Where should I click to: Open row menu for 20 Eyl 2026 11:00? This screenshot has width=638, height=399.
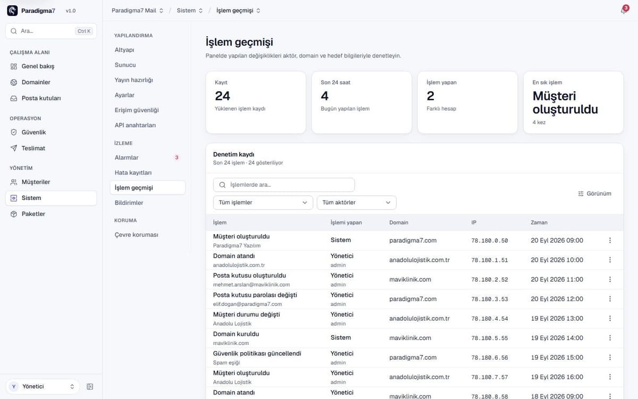point(610,279)
